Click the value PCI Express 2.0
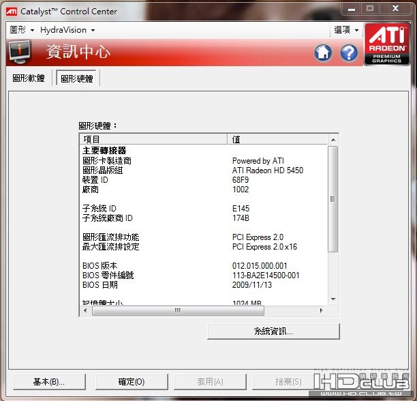417x401 pixels. click(x=258, y=237)
